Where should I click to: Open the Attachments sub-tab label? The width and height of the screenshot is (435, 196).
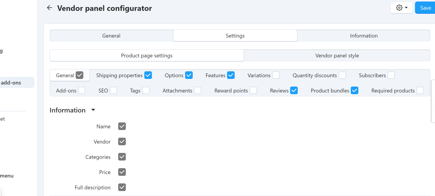tap(177, 90)
